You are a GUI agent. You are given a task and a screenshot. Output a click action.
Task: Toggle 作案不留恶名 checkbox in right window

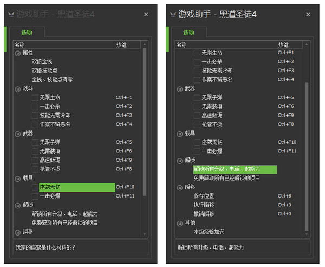197,80
